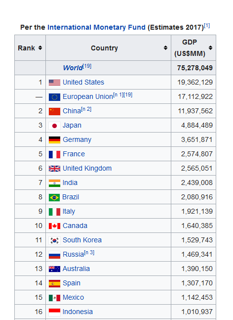
Task: Open the China country link
Action: click(72, 111)
